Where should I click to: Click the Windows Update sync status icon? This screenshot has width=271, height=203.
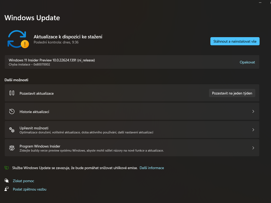click(18, 39)
